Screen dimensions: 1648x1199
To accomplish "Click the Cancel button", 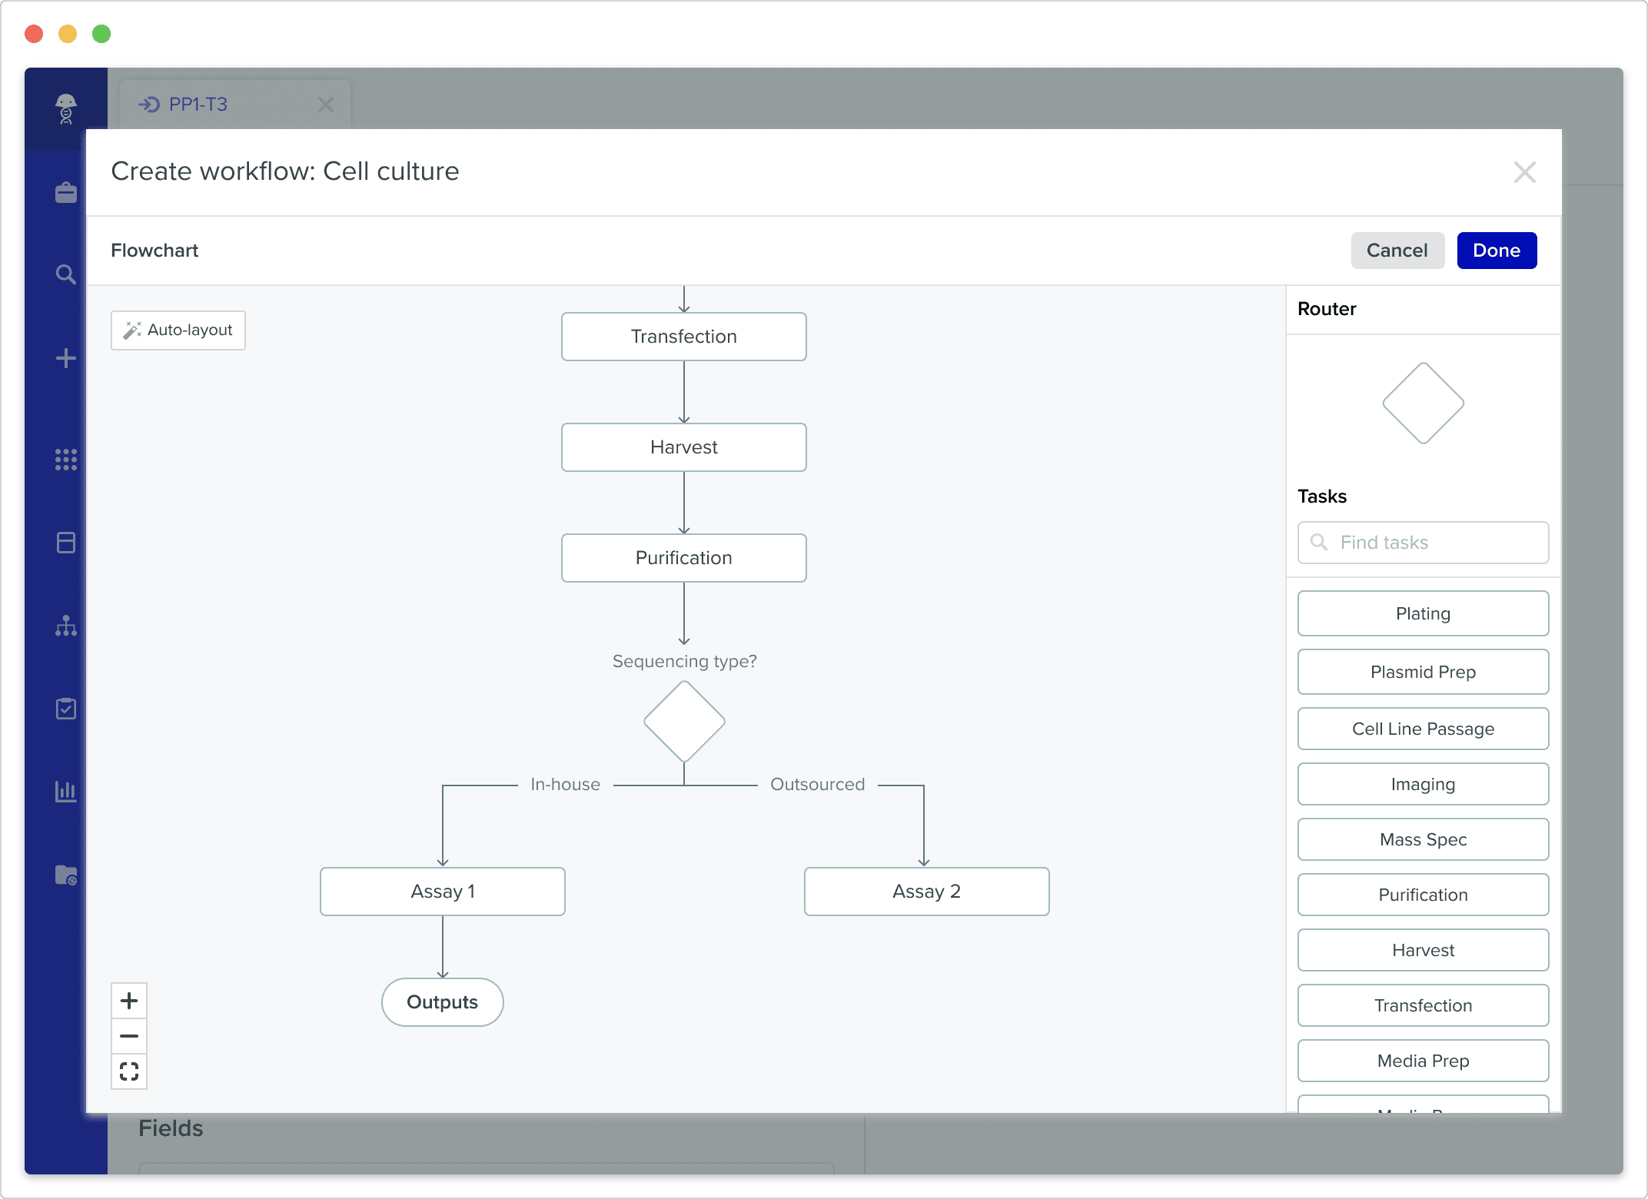I will 1397,251.
